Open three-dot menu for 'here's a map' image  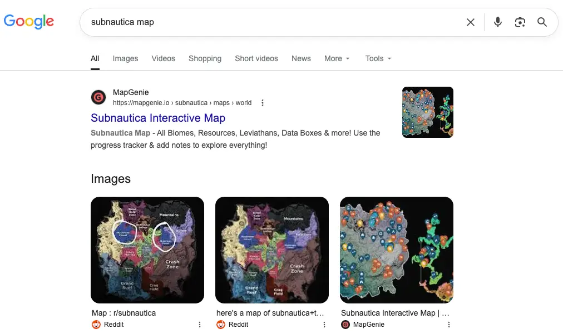324,325
